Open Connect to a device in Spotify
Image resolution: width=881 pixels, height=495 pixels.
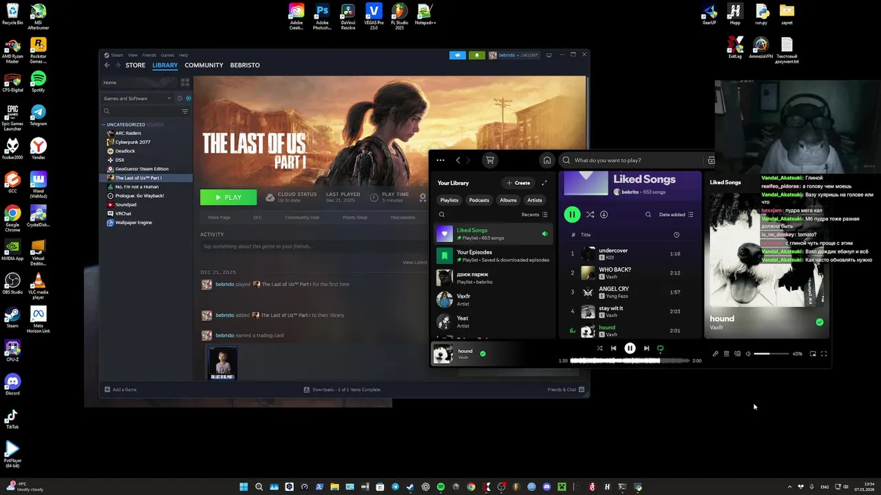click(737, 354)
